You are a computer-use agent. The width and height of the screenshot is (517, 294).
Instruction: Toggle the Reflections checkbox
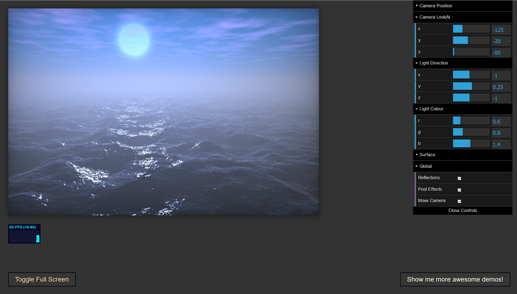[459, 178]
